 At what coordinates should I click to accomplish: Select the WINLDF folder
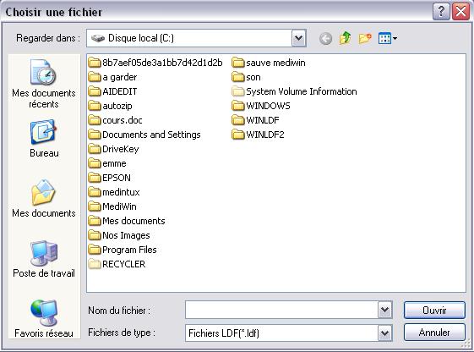256,120
